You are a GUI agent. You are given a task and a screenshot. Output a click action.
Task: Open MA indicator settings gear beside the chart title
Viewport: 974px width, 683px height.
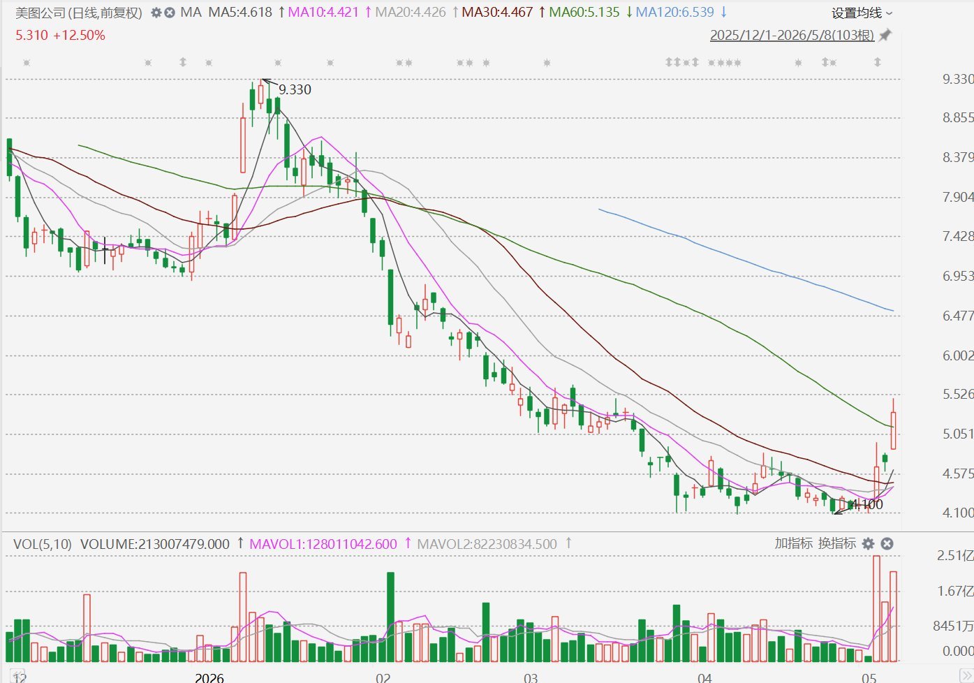tap(156, 13)
